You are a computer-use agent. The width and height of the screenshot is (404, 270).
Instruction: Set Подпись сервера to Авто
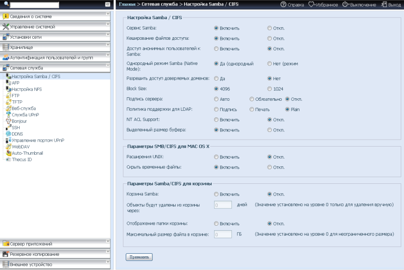[x=216, y=99]
